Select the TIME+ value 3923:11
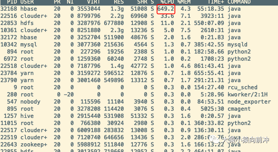The height and width of the screenshot is (152, 278). (x=213, y=16)
